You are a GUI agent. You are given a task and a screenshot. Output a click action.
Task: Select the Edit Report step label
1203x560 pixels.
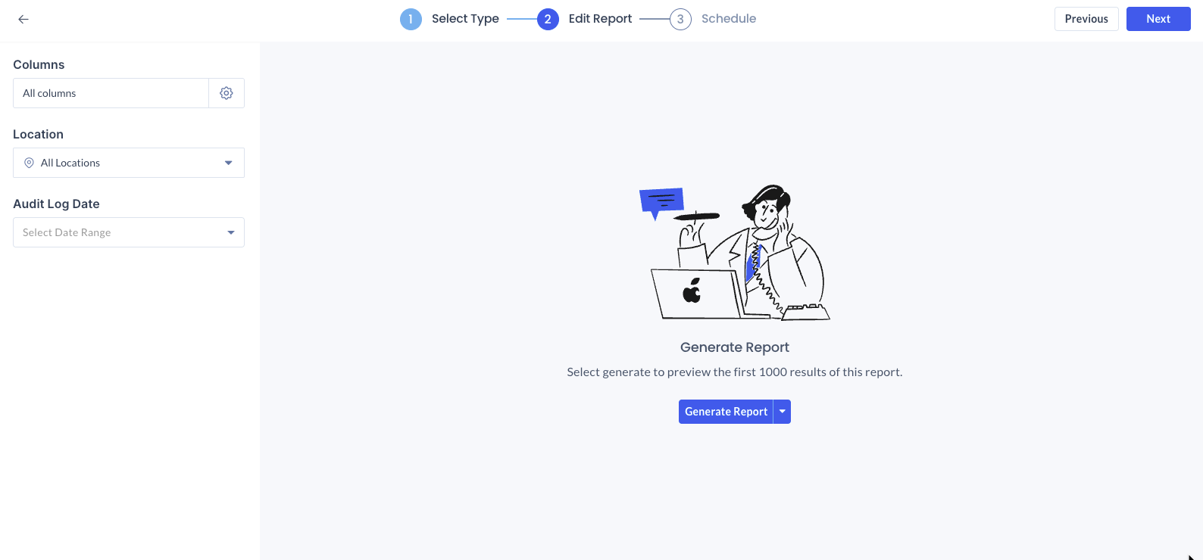coord(600,19)
